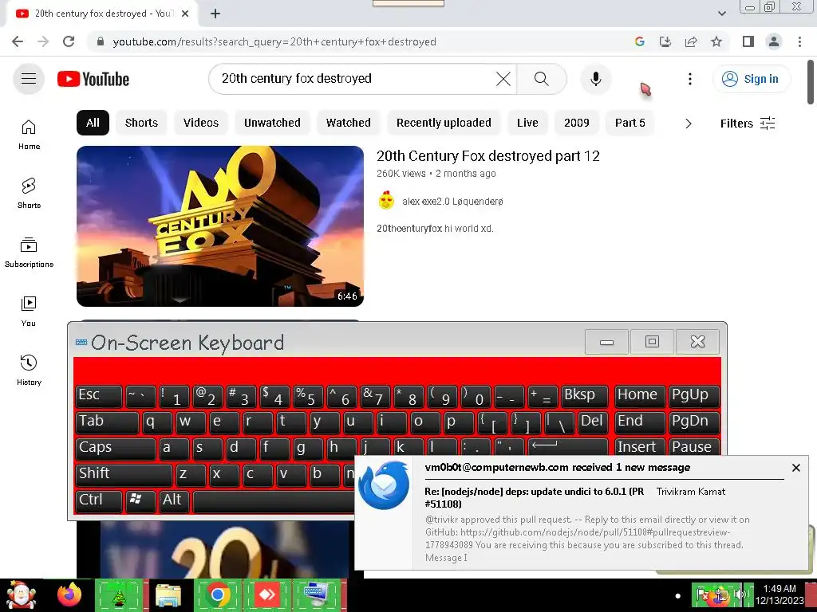Open Shorts in the YouTube sidebar
The height and width of the screenshot is (612, 817).
click(x=29, y=194)
